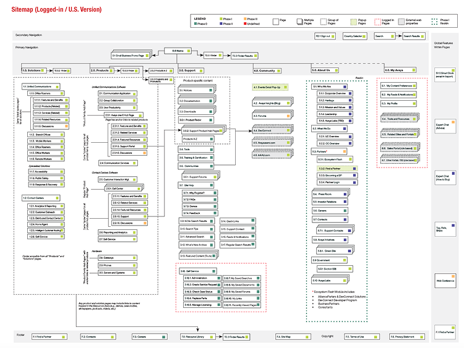Click the 7.0 Resource Library footer box

[197, 337]
